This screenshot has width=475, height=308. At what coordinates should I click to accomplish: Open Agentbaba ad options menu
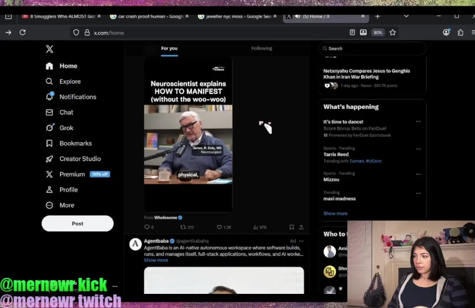coord(301,241)
